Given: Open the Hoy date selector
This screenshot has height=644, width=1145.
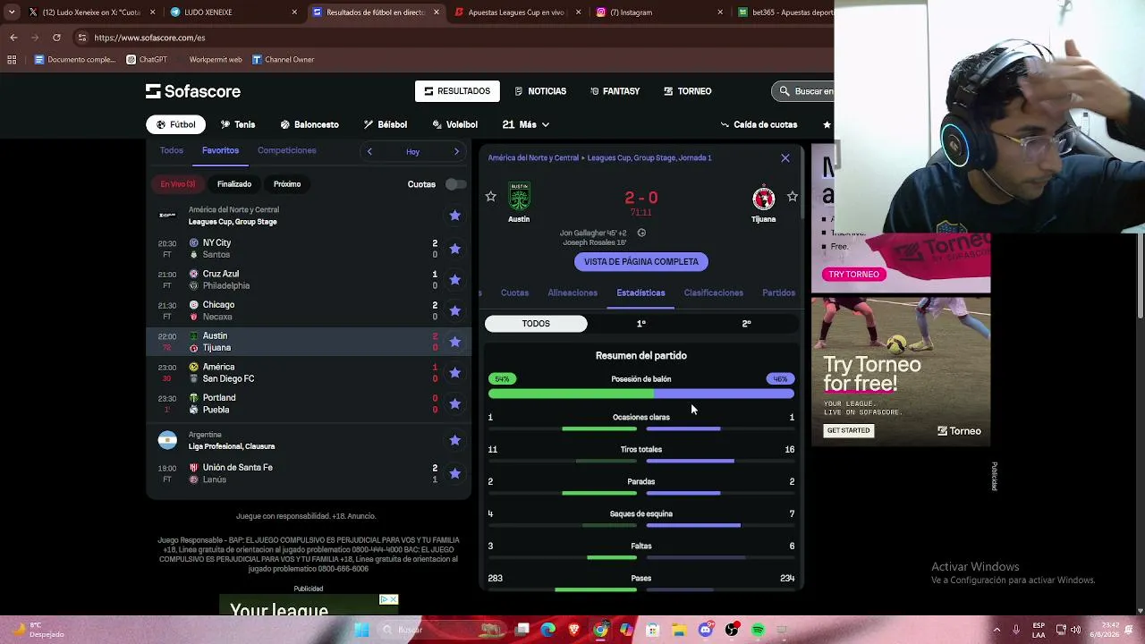Looking at the screenshot, I should point(412,151).
